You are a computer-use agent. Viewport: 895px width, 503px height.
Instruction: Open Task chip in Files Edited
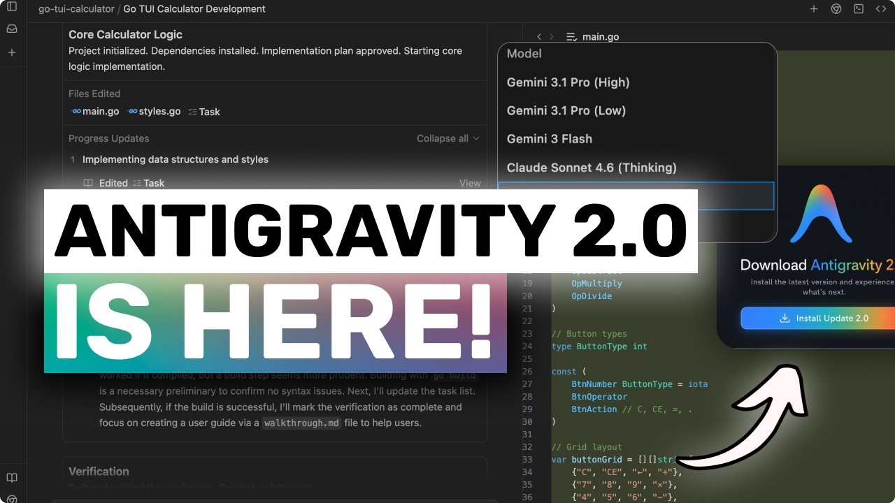[x=204, y=112]
